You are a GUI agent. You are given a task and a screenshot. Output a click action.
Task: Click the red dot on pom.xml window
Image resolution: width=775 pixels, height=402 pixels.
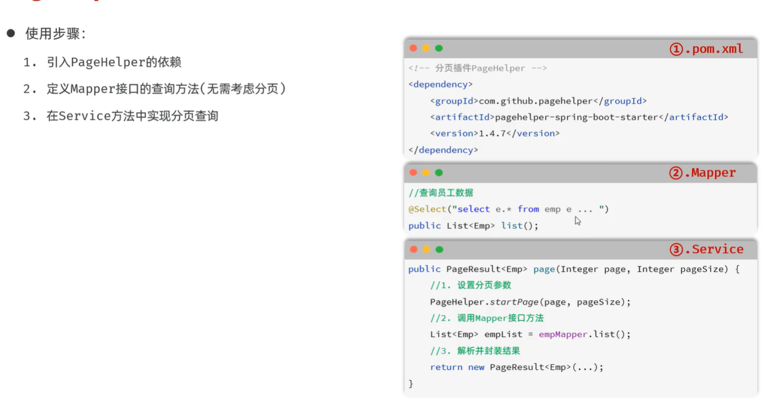point(413,48)
